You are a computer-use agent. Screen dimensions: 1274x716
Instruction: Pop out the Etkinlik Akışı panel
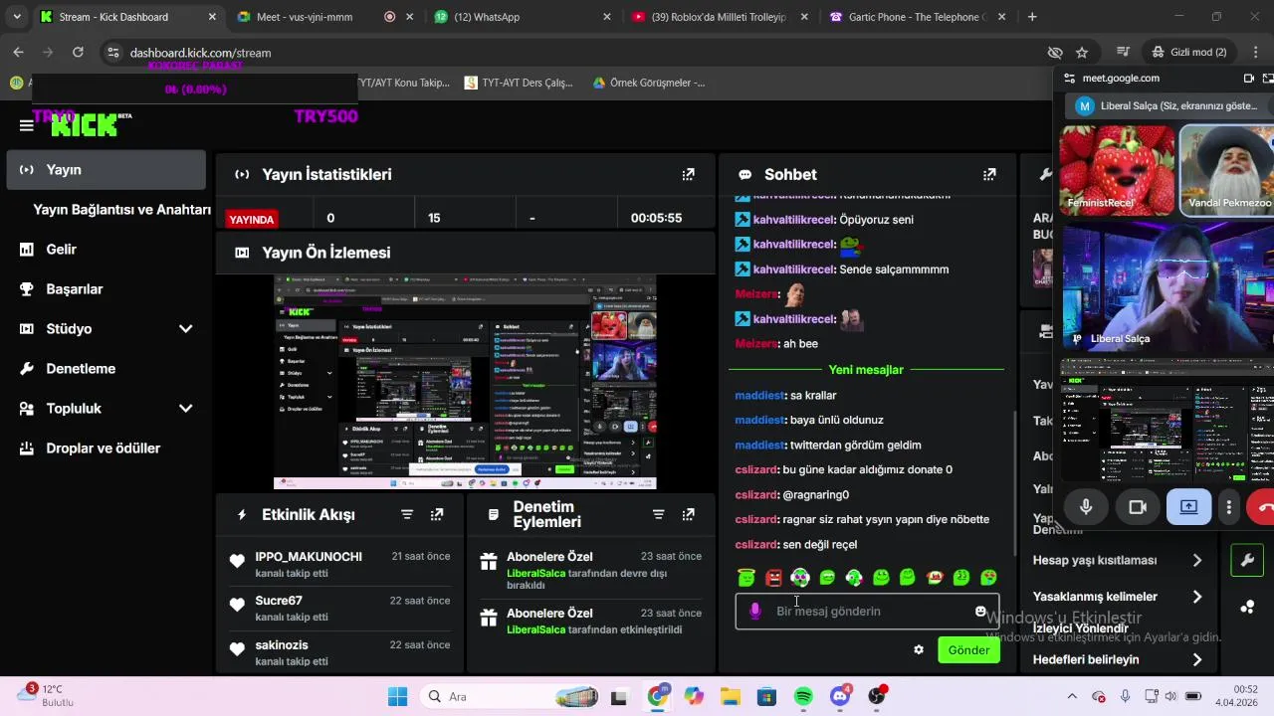click(437, 514)
